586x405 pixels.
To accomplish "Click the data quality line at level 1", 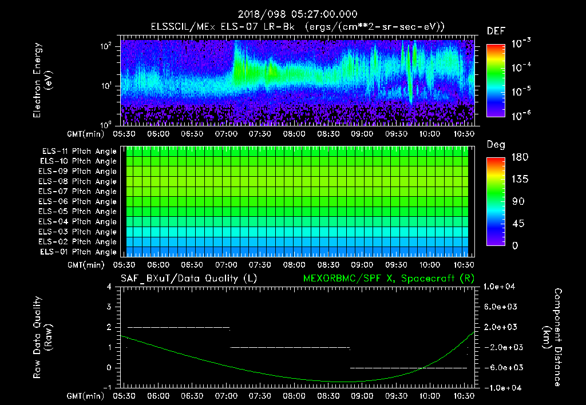I will click(290, 347).
